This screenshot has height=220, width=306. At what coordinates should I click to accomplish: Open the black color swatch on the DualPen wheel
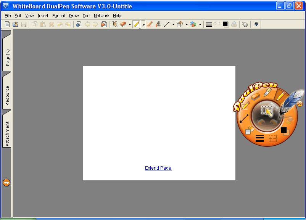tap(285, 130)
